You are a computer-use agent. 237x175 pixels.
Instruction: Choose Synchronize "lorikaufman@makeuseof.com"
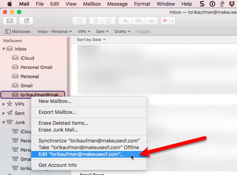(89, 141)
